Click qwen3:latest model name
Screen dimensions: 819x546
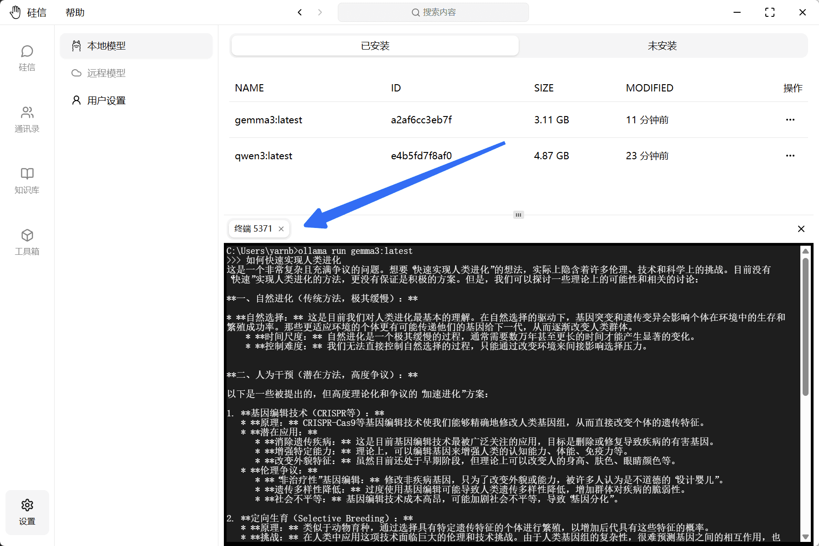263,156
